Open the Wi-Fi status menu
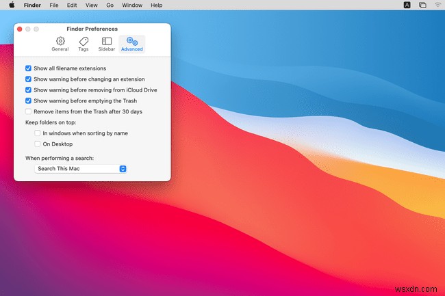 (437, 5)
